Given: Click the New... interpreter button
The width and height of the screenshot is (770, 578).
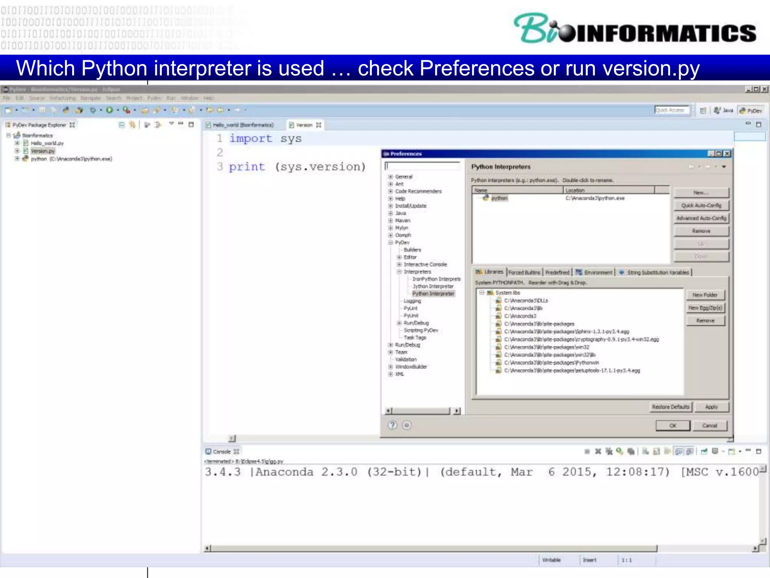Looking at the screenshot, I should click(701, 192).
